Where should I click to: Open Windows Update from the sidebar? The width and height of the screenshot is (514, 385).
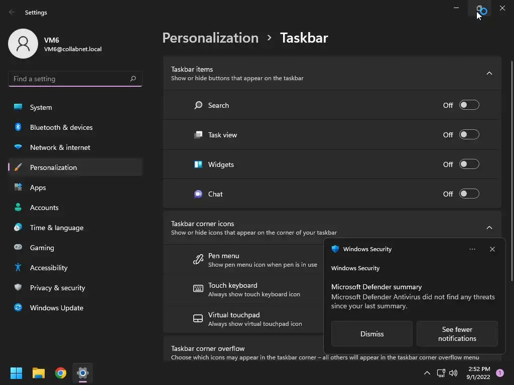[x=56, y=308]
